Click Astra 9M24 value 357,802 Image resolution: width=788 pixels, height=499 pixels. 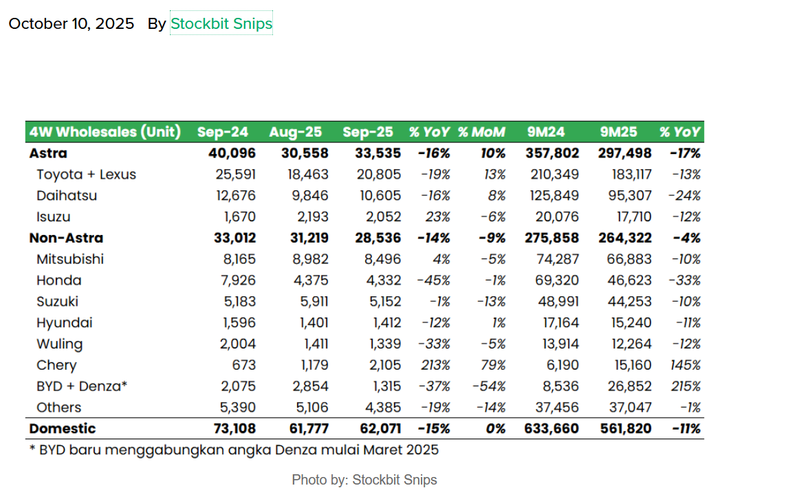[x=551, y=153]
